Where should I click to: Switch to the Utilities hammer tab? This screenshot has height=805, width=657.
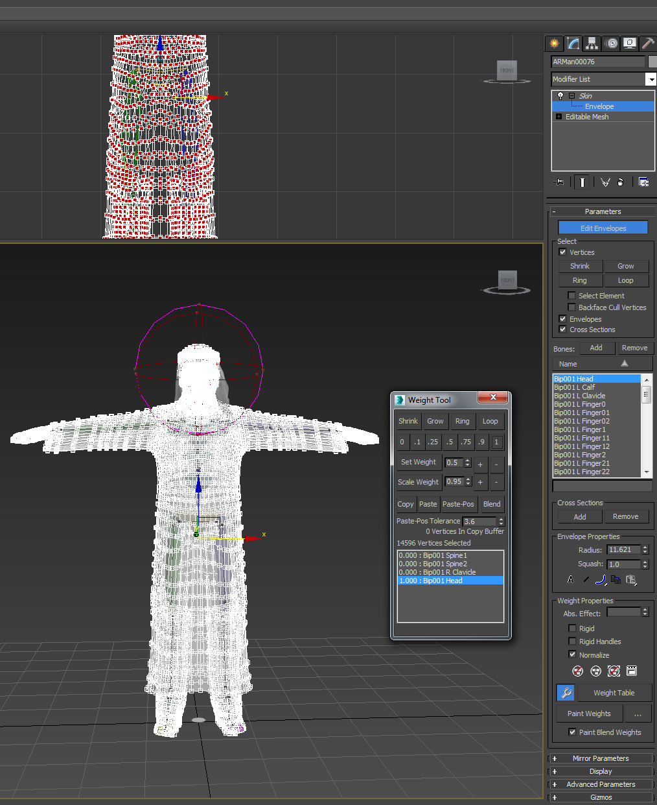click(647, 43)
